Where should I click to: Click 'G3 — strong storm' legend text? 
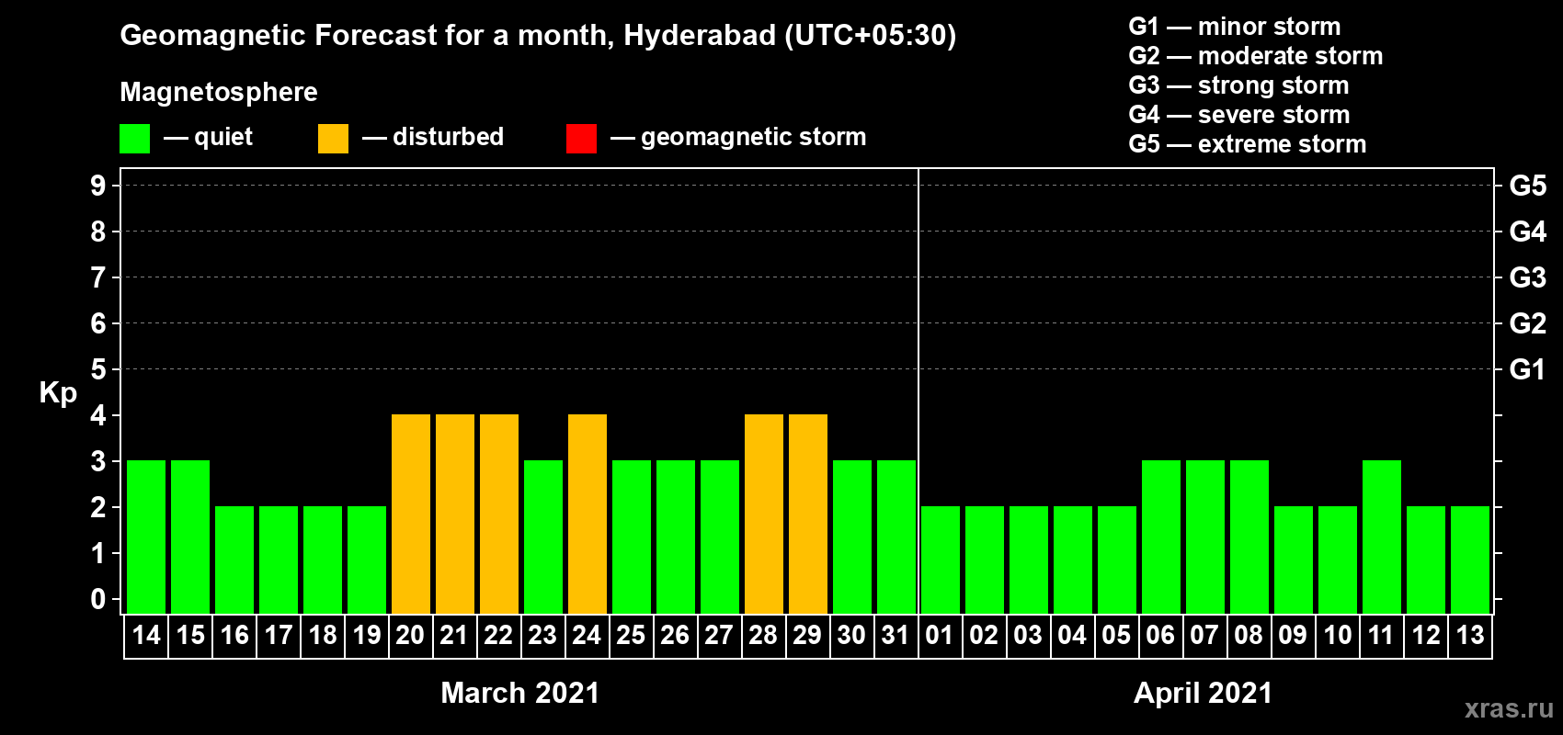[x=1238, y=85]
